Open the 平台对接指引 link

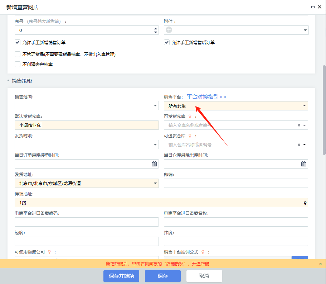(206, 97)
